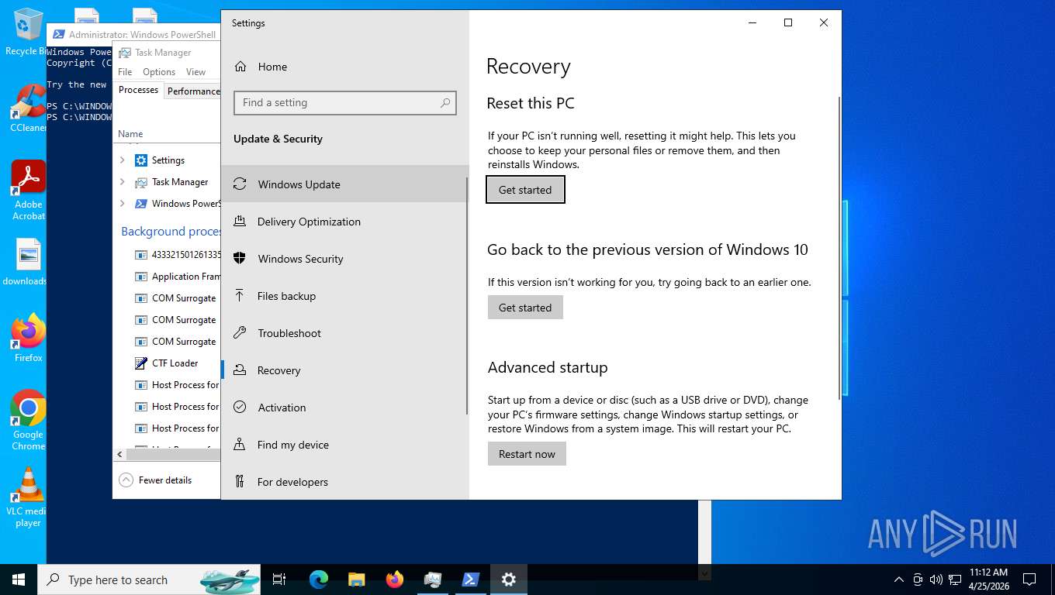Open the volume control in system tray
This screenshot has width=1055, height=595.
click(936, 580)
